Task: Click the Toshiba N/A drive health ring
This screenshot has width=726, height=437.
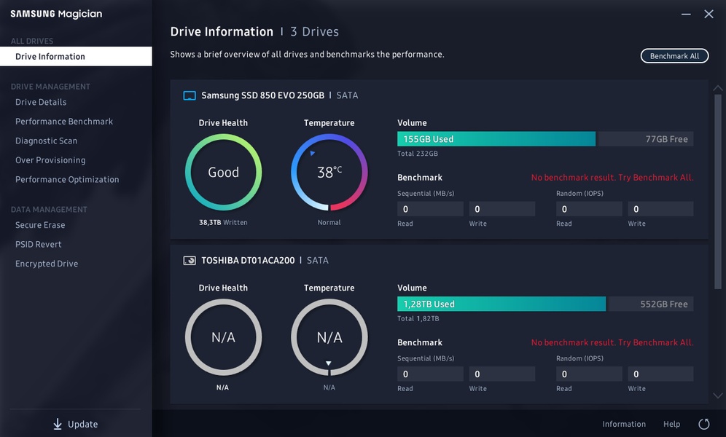Action: click(x=223, y=337)
